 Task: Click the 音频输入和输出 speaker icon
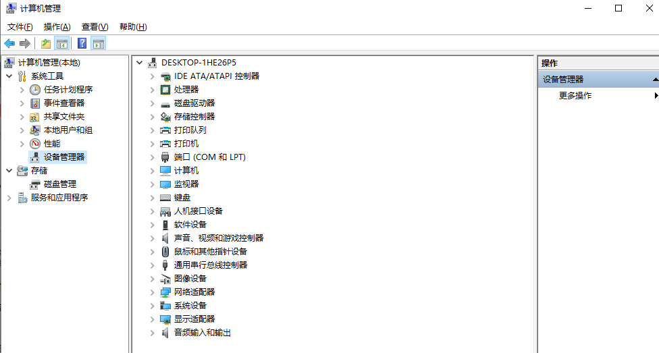165,332
